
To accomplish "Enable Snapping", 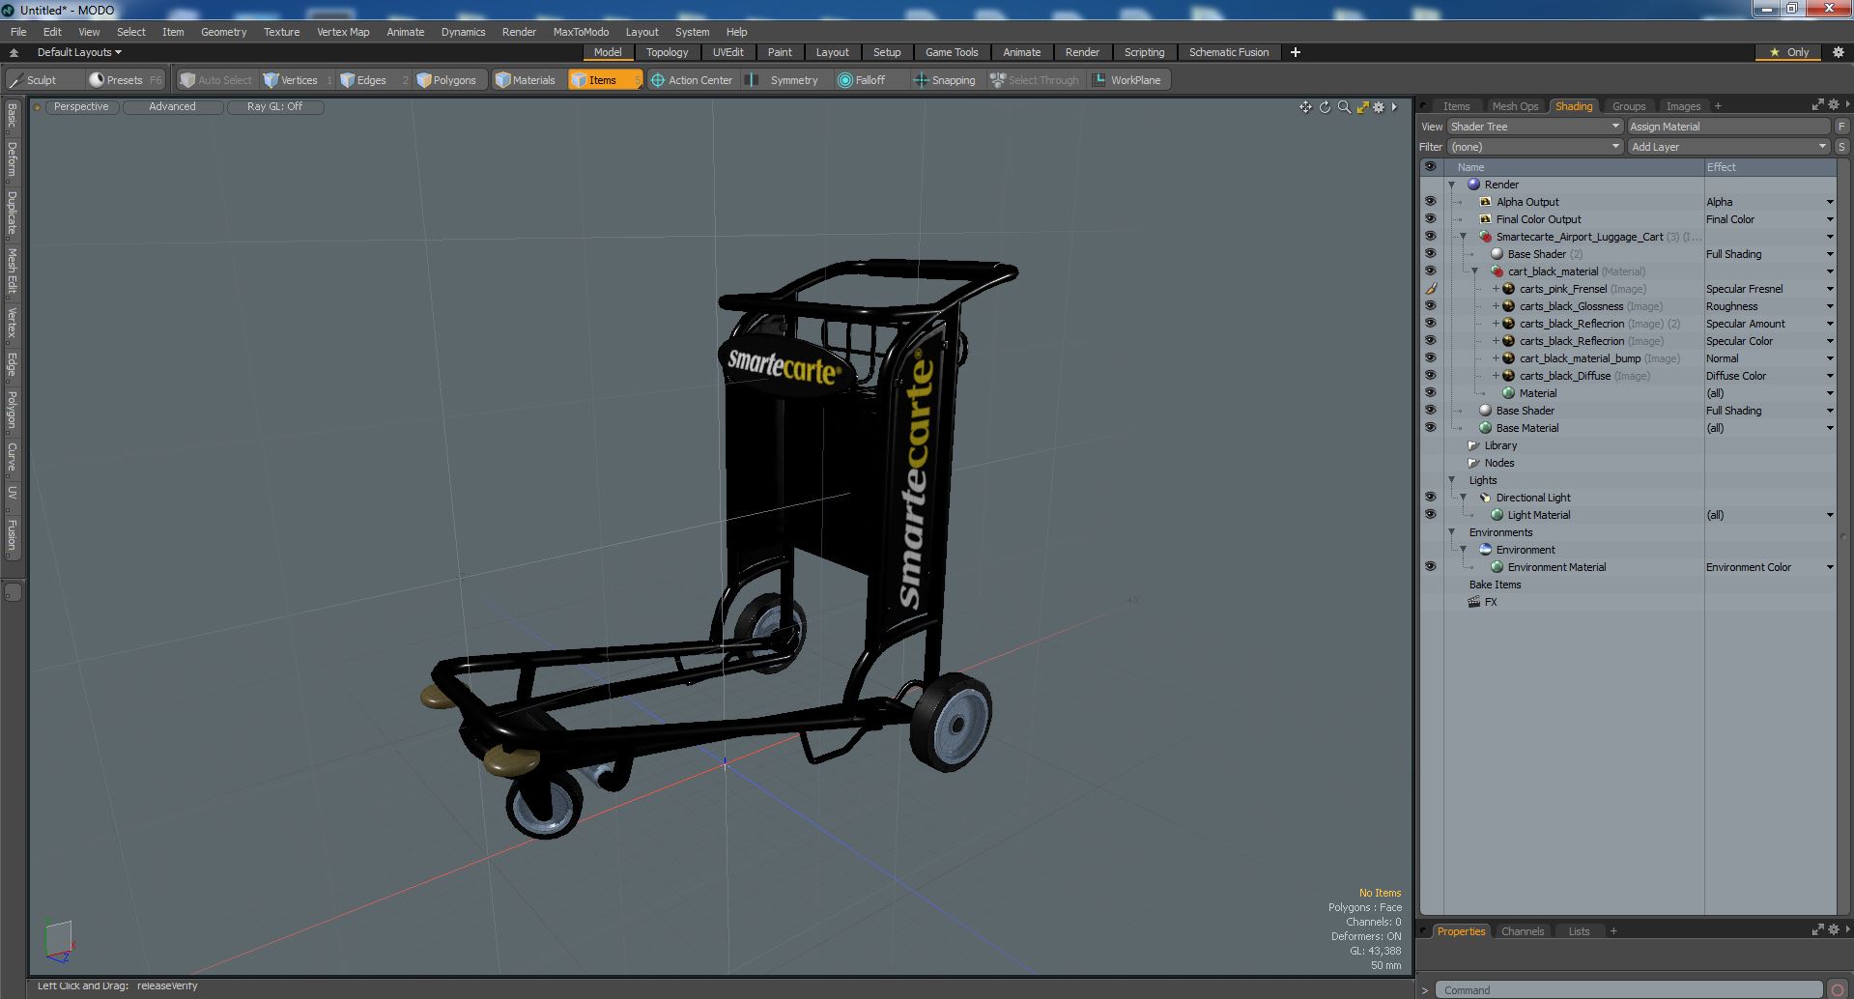I will pos(945,80).
